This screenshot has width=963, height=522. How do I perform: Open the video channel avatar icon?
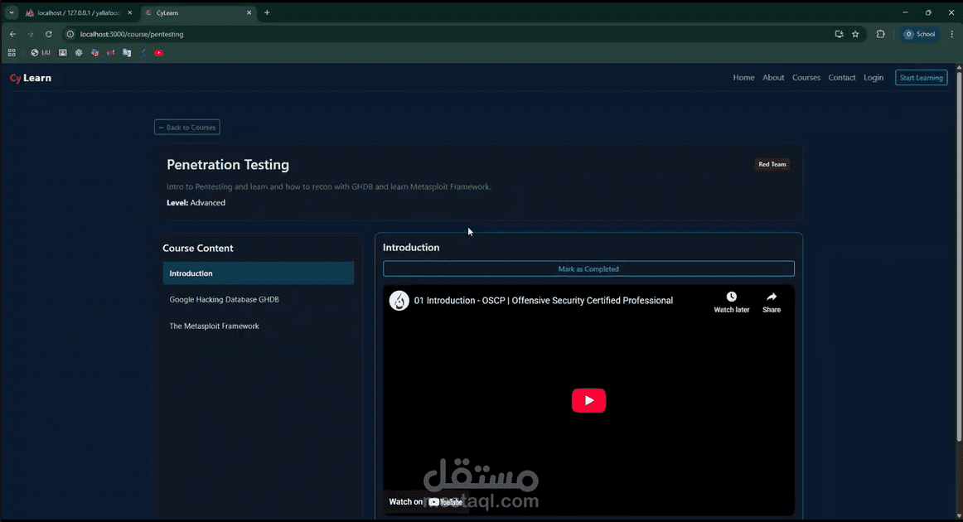click(x=399, y=301)
